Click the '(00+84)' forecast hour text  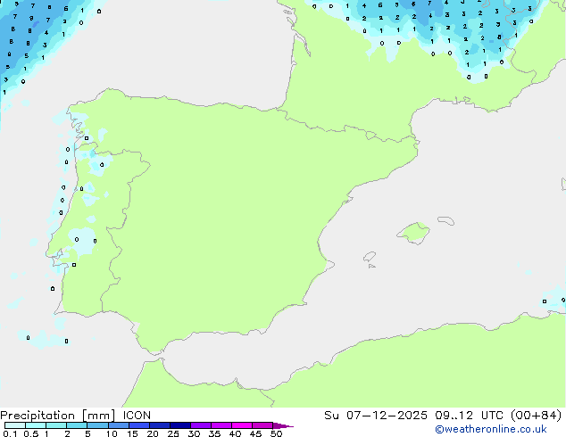click(537, 416)
